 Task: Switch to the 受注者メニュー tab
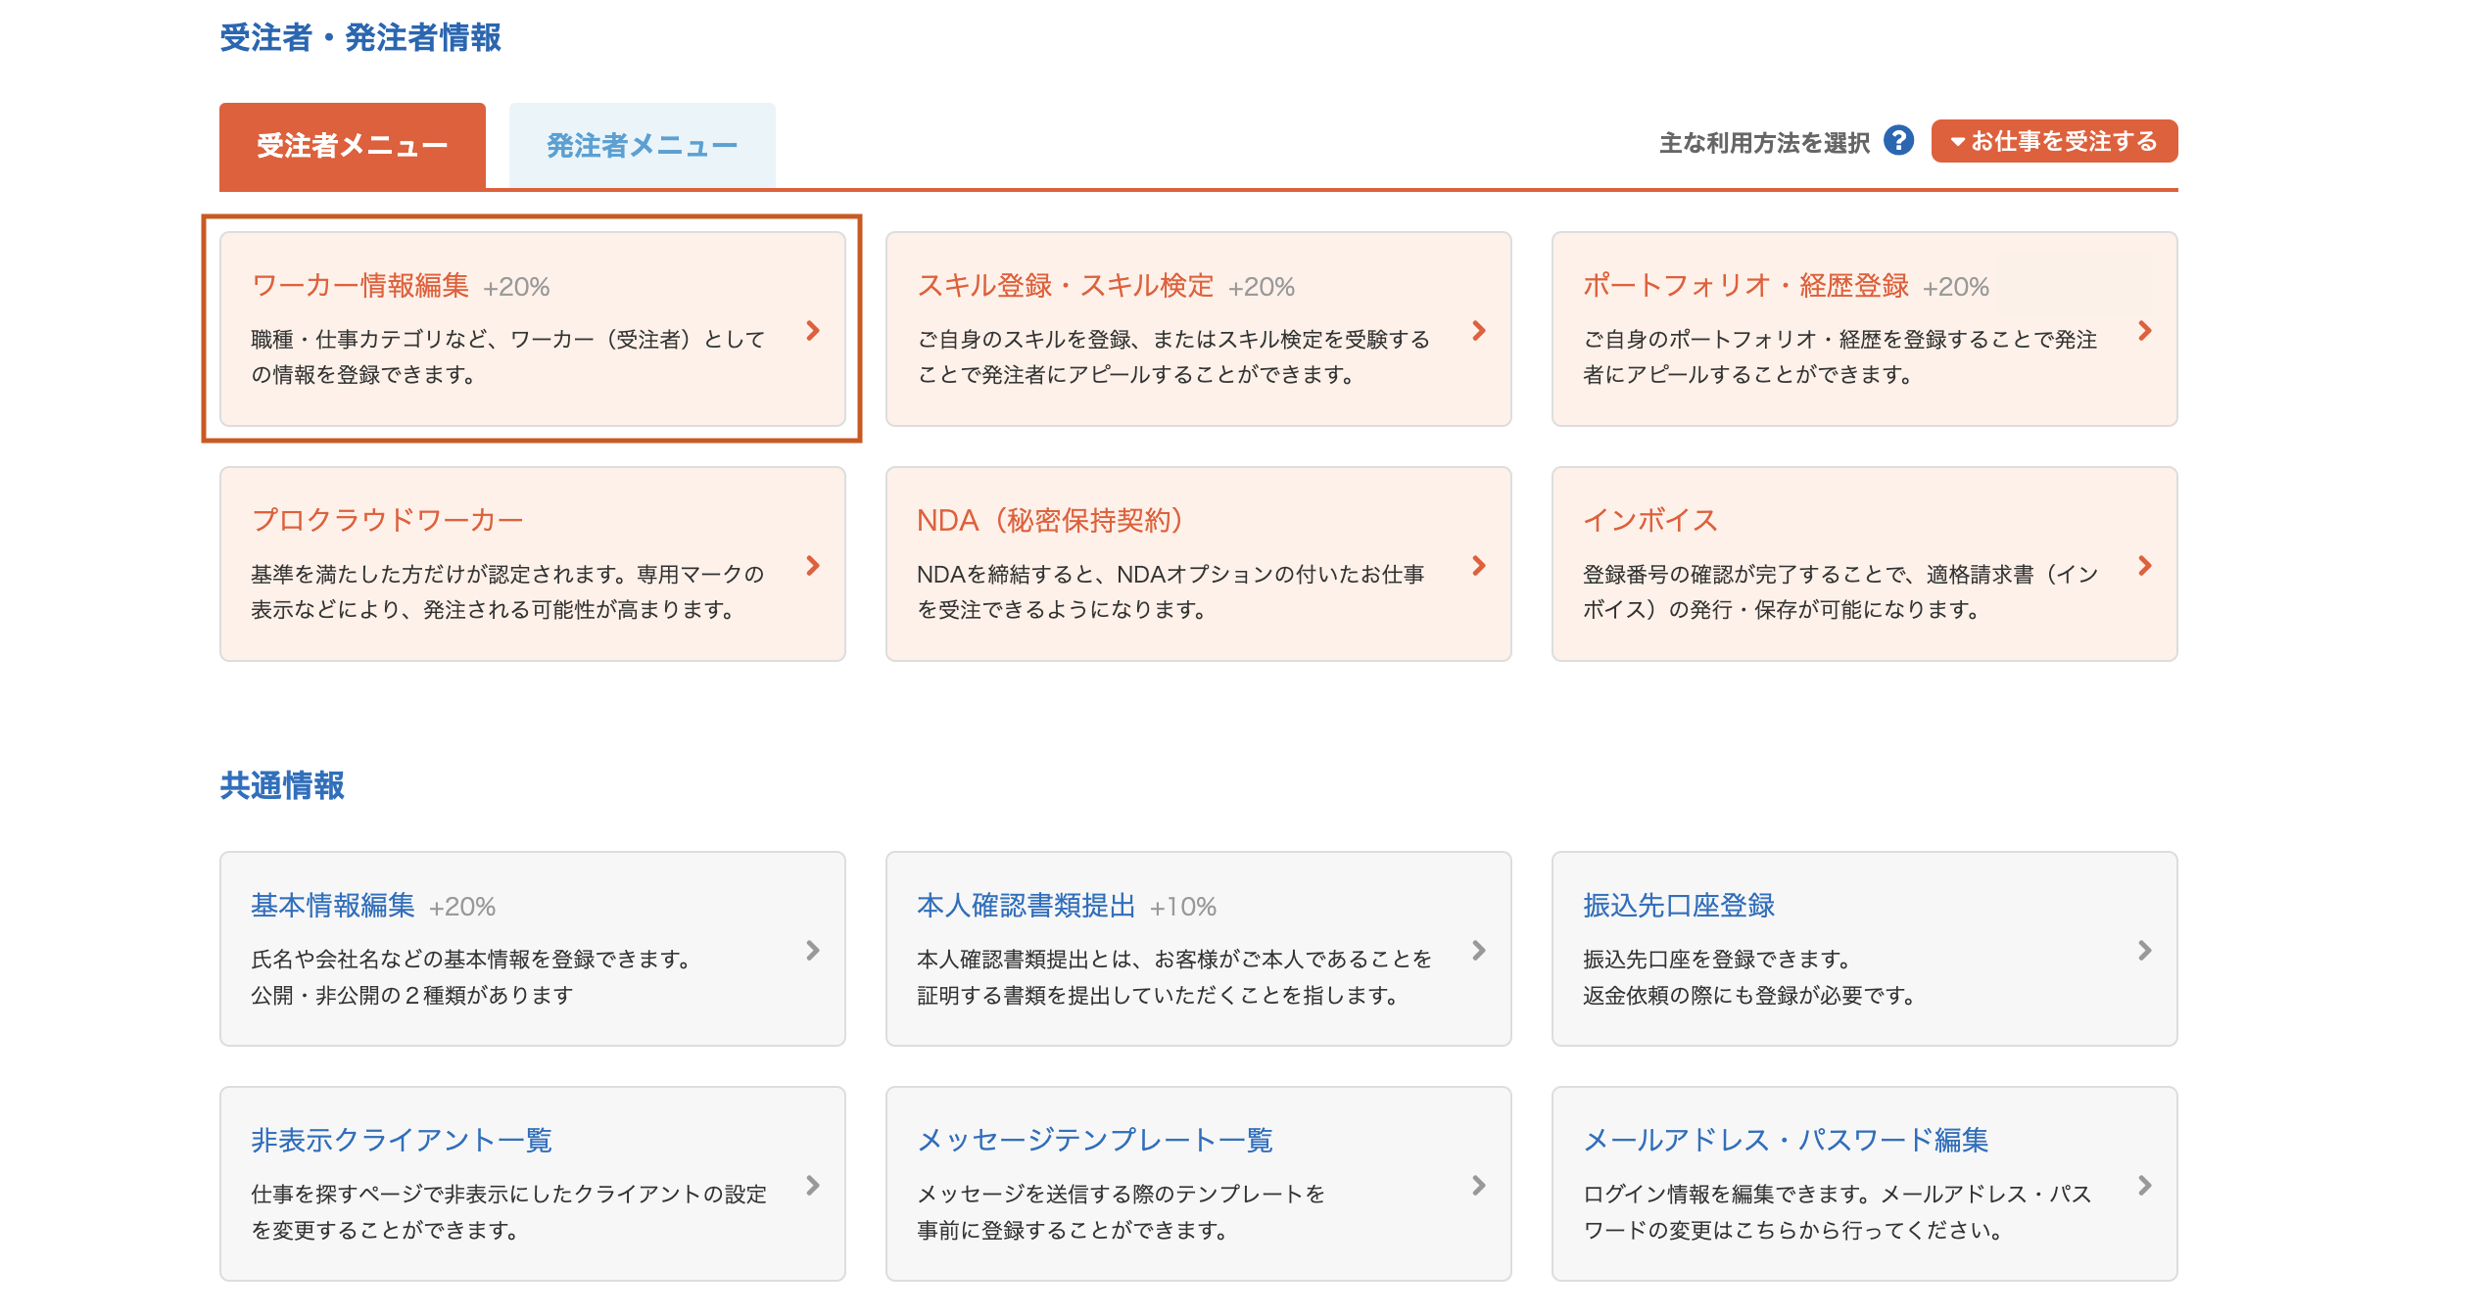coord(353,145)
